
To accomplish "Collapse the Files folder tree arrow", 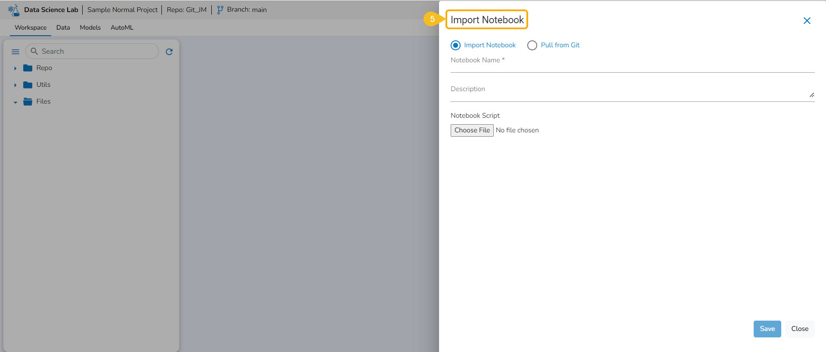I will [x=15, y=102].
